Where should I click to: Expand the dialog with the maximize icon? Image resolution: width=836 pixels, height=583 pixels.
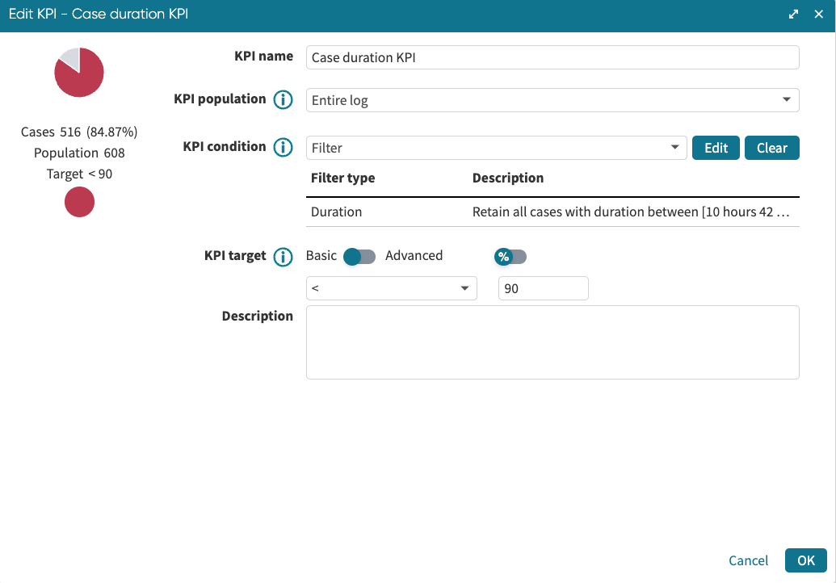794,15
